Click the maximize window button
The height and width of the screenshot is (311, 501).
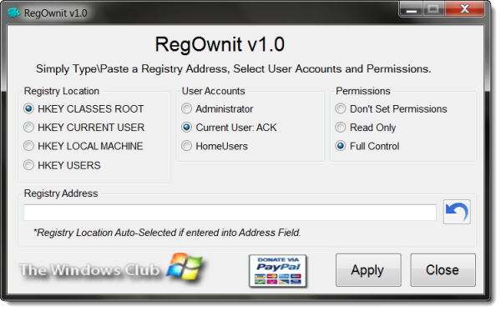(433, 9)
